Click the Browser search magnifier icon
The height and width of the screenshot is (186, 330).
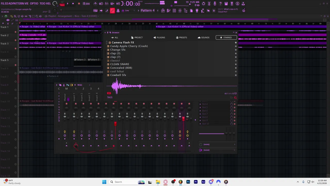(235, 98)
